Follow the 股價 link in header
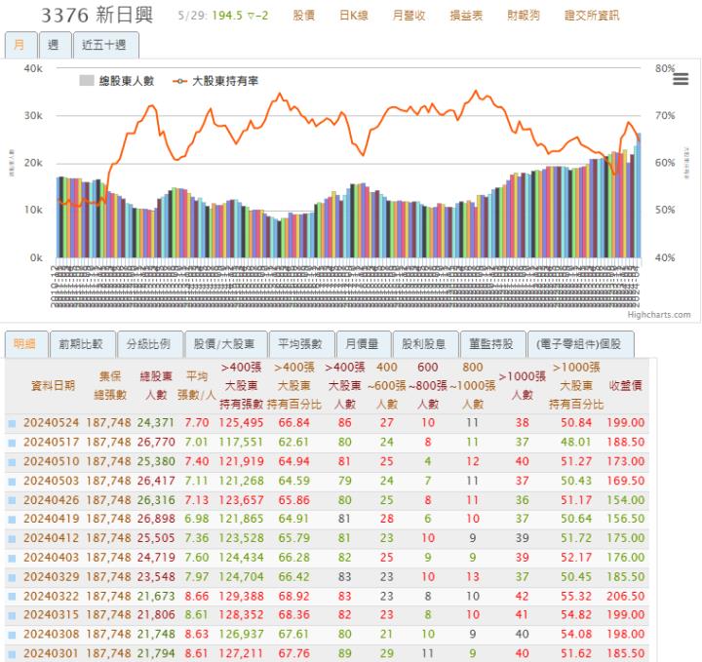Viewport: 702px width, 662px height. [303, 16]
